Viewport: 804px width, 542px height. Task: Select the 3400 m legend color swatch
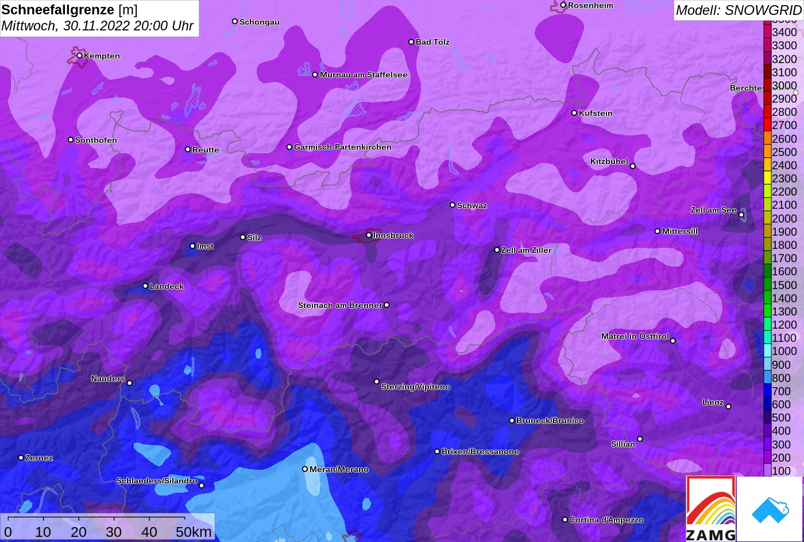point(767,32)
